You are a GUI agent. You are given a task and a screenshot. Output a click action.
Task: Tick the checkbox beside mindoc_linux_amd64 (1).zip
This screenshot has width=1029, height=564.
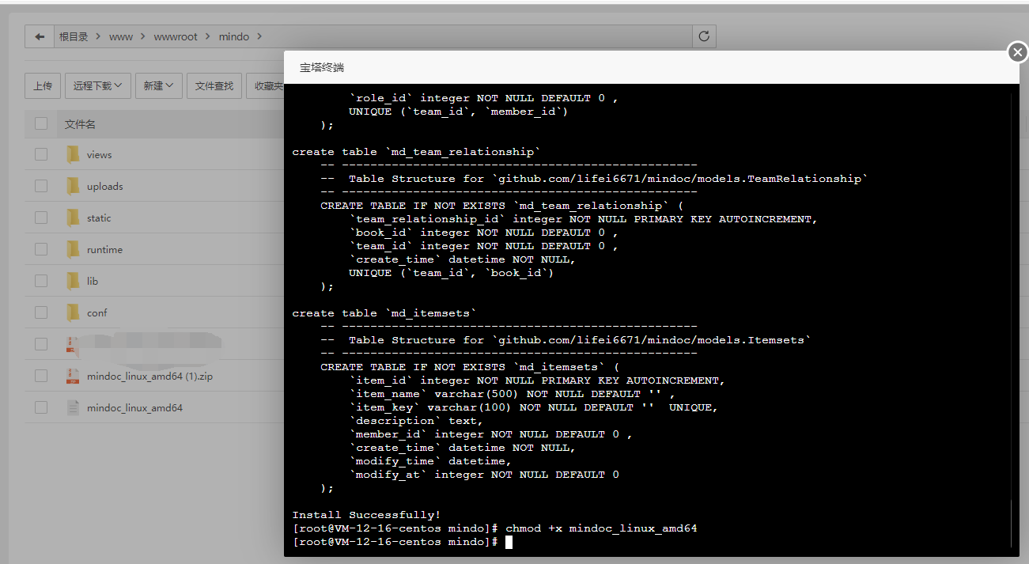click(41, 377)
